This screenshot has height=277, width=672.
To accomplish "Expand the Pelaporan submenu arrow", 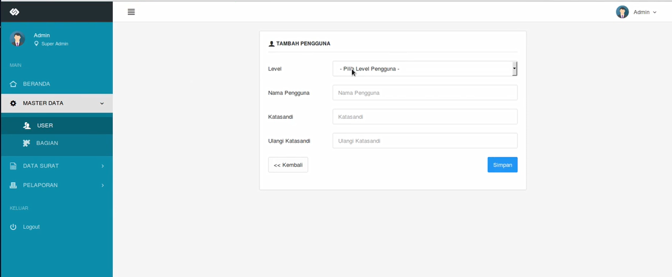I will coord(102,185).
